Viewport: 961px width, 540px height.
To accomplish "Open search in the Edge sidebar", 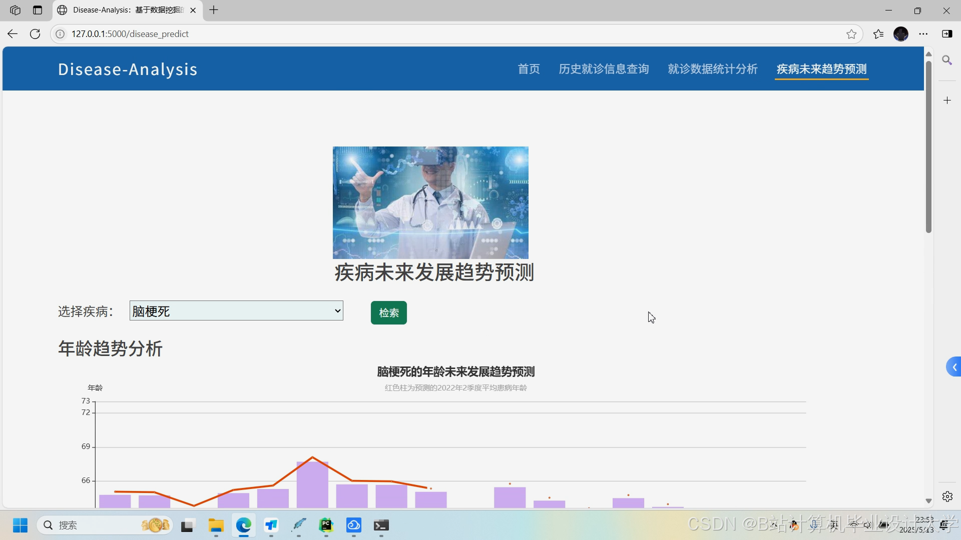I will [947, 60].
